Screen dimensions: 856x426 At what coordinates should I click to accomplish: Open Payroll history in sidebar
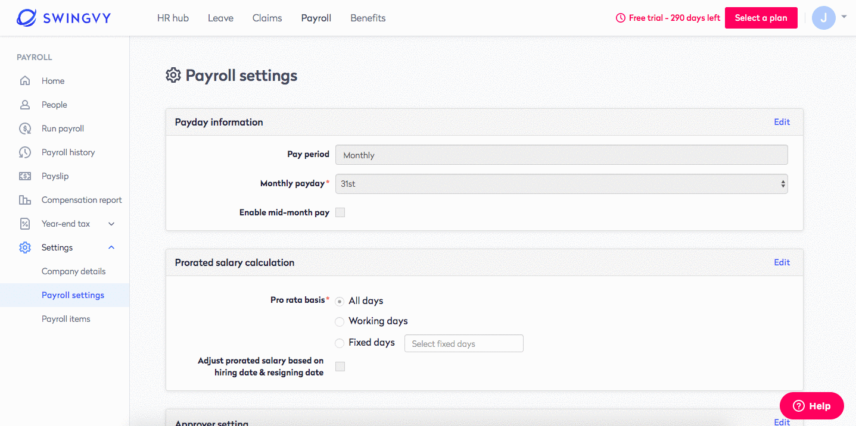68,152
